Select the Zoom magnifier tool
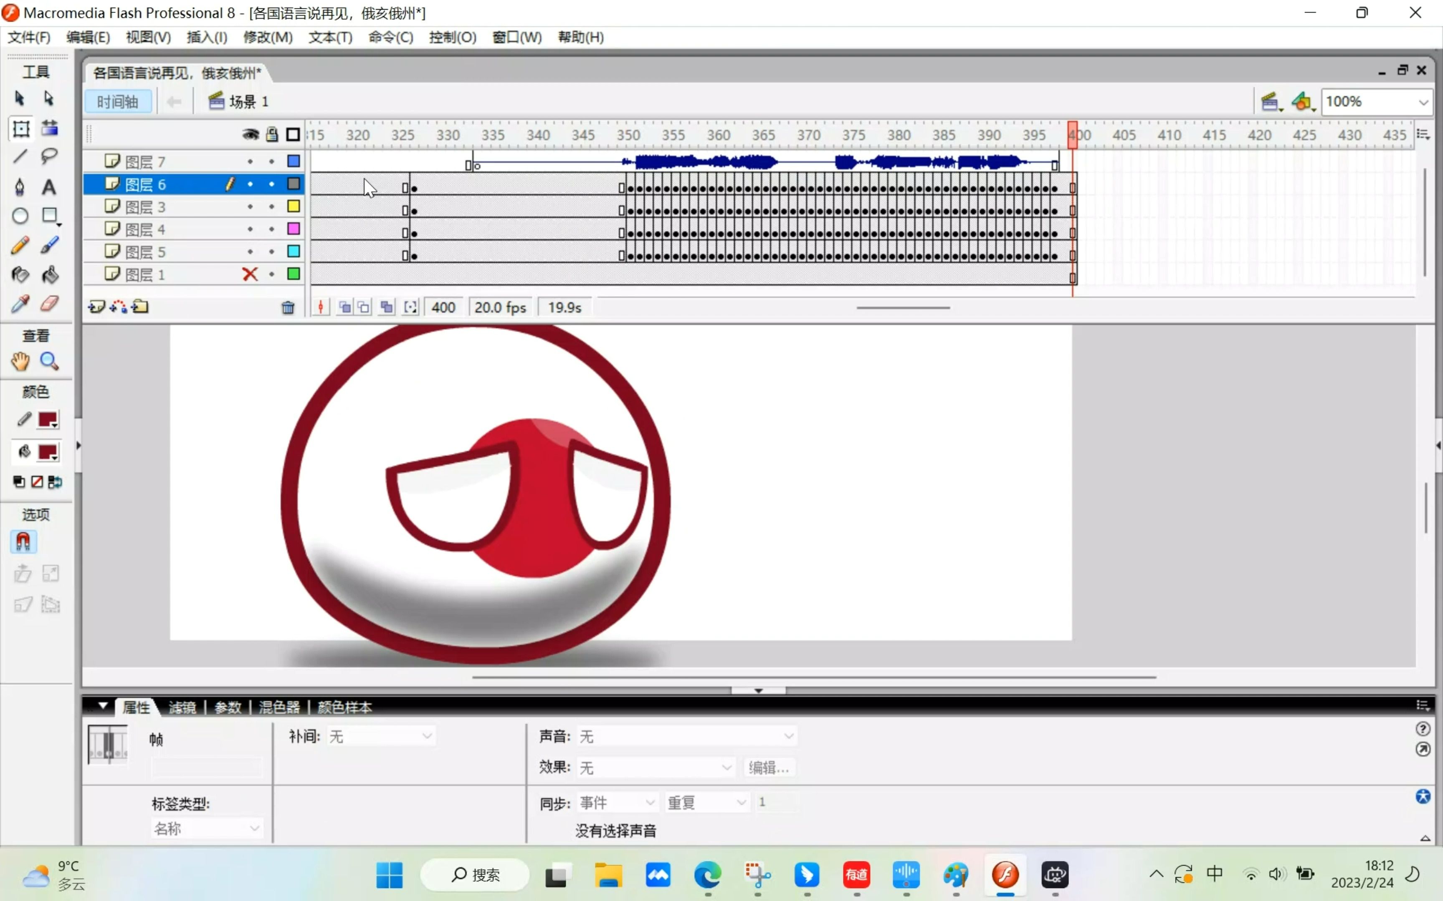Viewport: 1443px width, 901px height. pyautogui.click(x=49, y=361)
